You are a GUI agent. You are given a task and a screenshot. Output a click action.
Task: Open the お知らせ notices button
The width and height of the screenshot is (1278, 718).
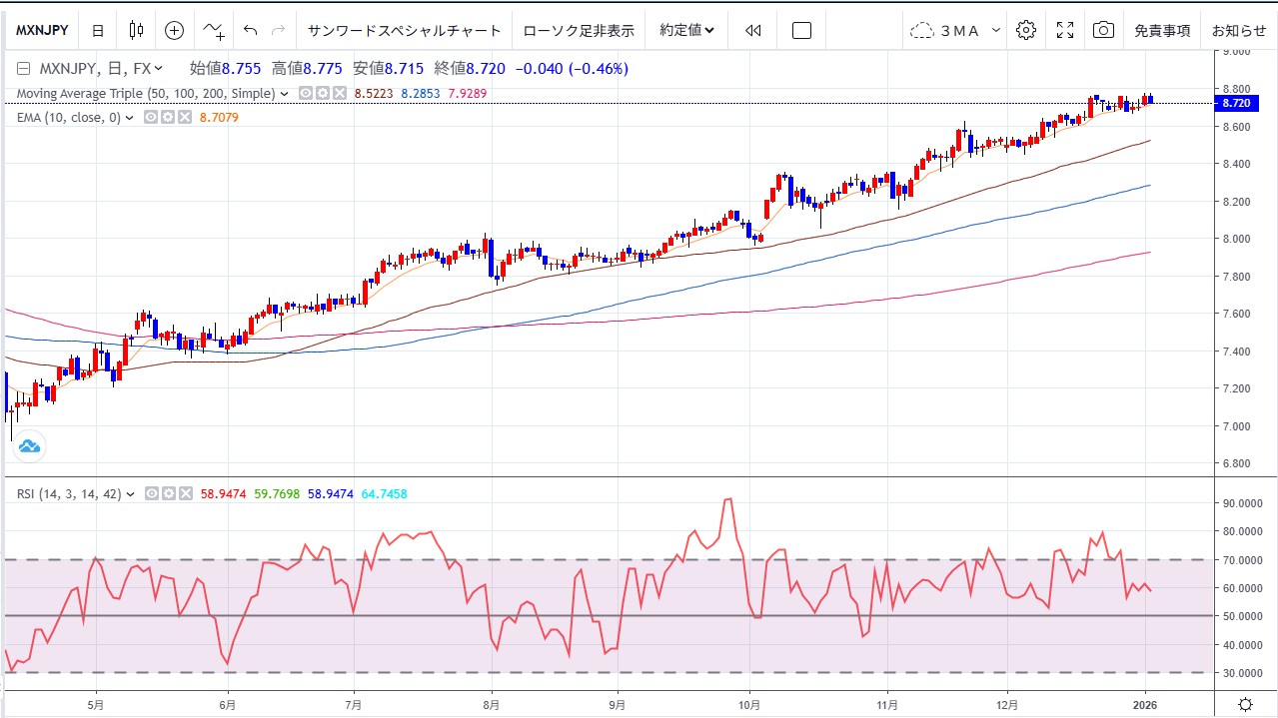pos(1238,30)
